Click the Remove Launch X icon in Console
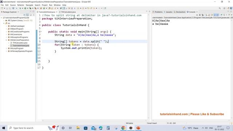 (200, 15)
